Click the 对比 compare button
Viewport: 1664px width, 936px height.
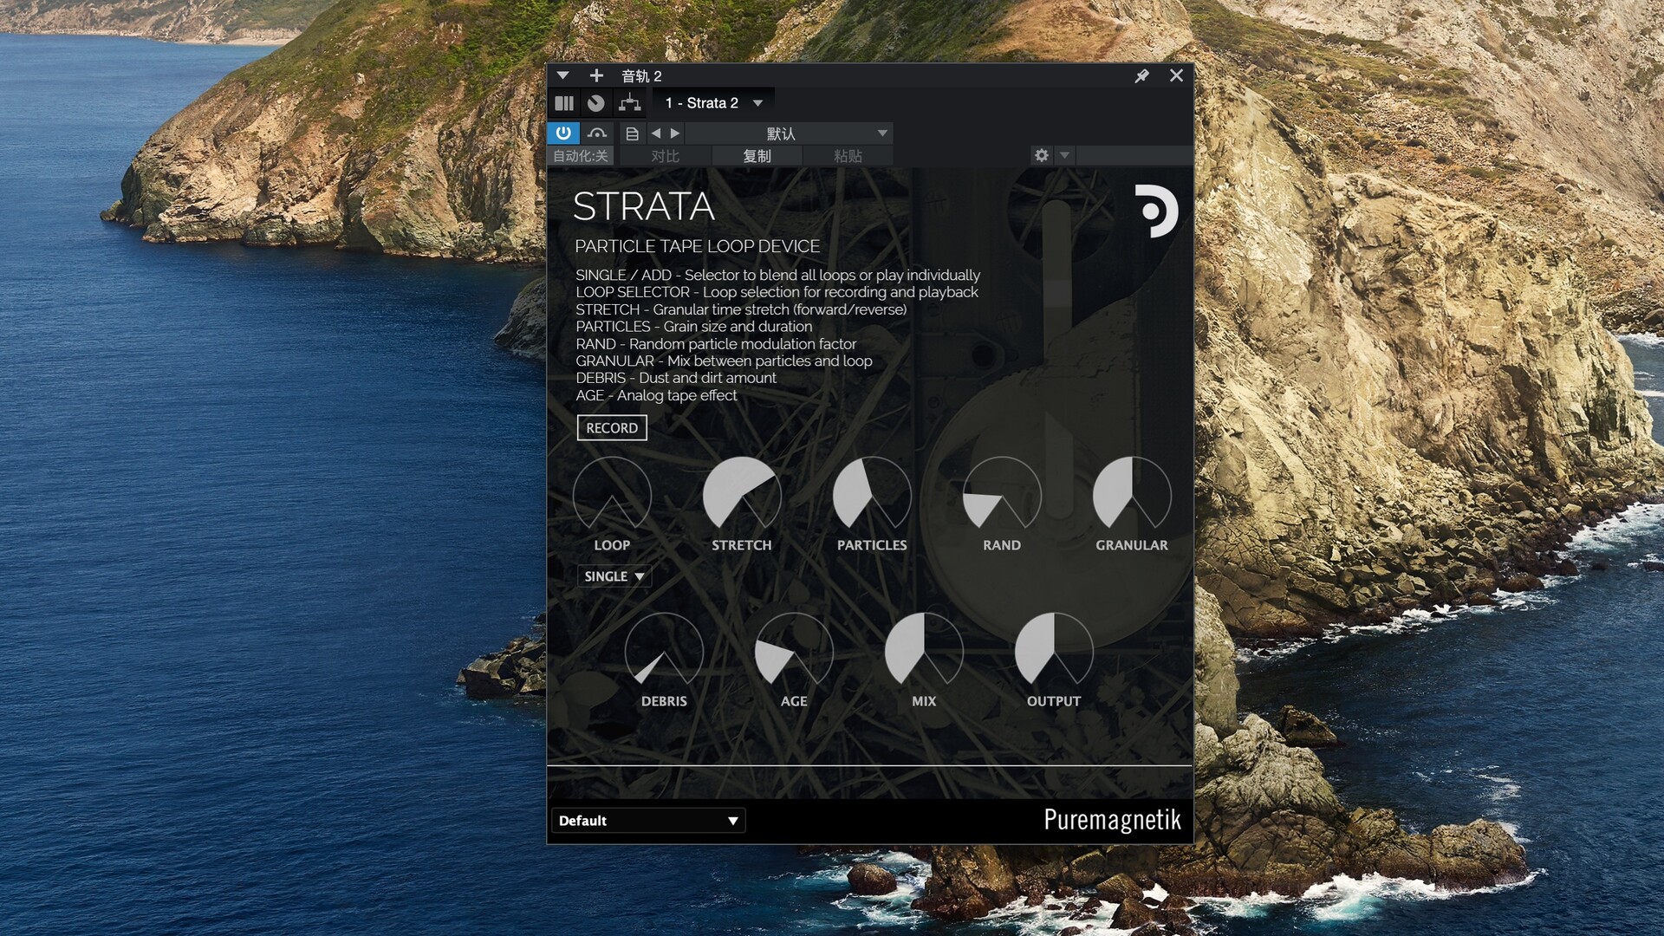(x=665, y=156)
